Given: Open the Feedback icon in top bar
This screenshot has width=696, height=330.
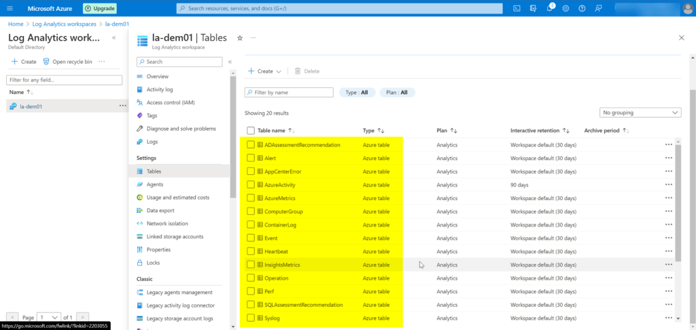Looking at the screenshot, I should pyautogui.click(x=599, y=8).
